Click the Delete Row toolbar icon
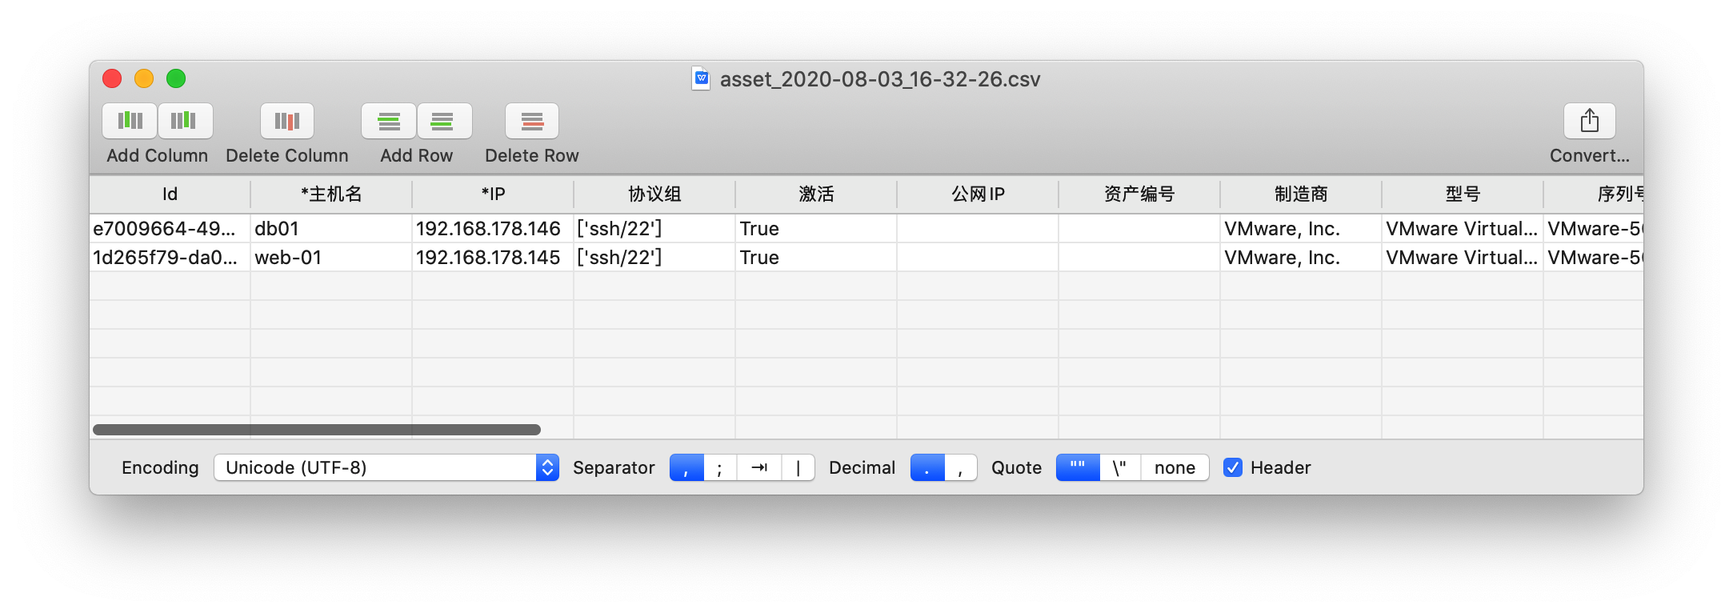 (x=532, y=121)
